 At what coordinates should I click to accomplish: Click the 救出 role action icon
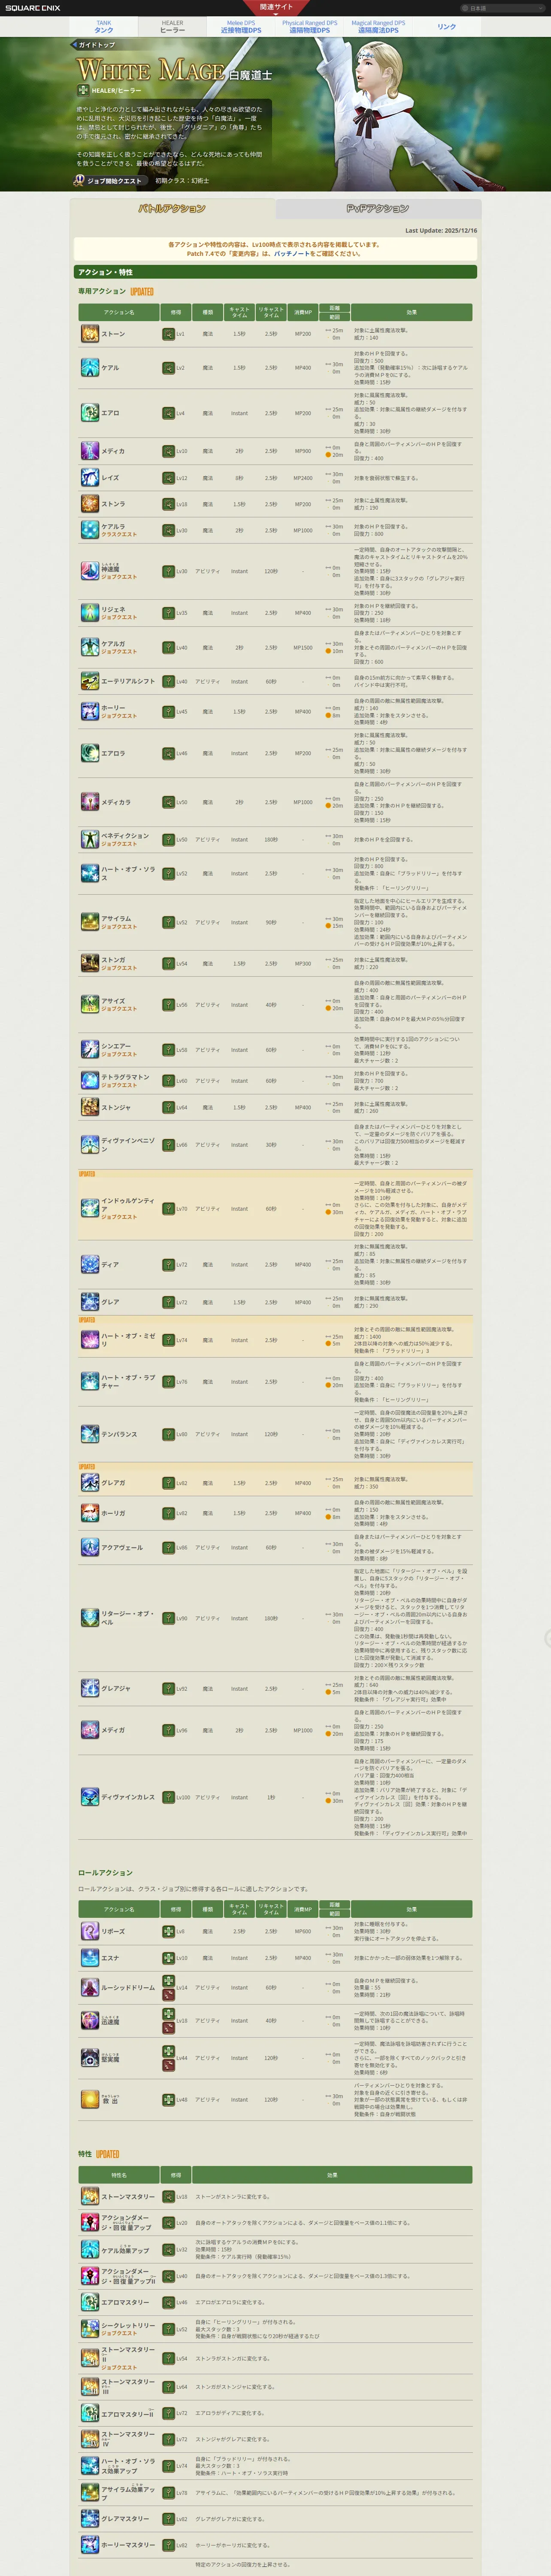pos(90,2099)
